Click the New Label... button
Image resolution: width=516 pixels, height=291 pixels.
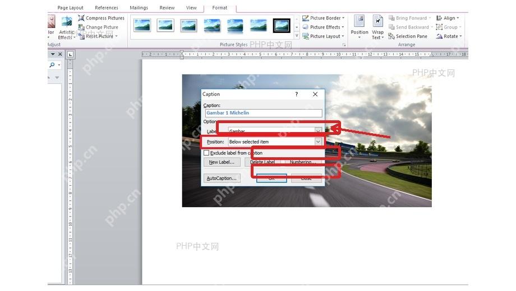click(222, 162)
